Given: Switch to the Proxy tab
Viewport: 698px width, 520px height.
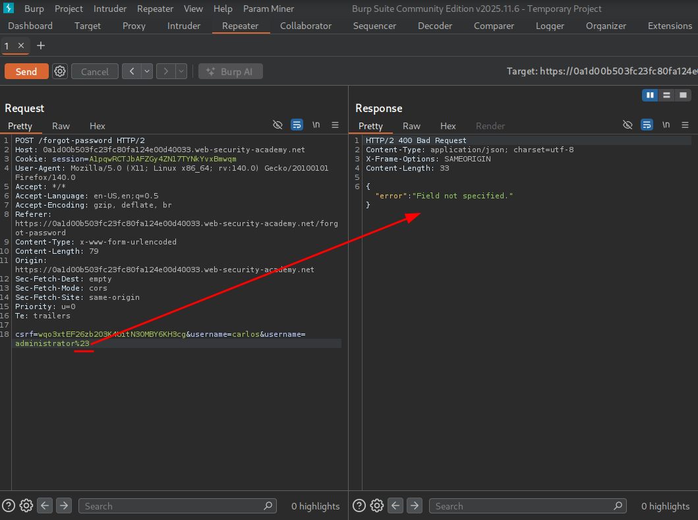Looking at the screenshot, I should (x=134, y=26).
